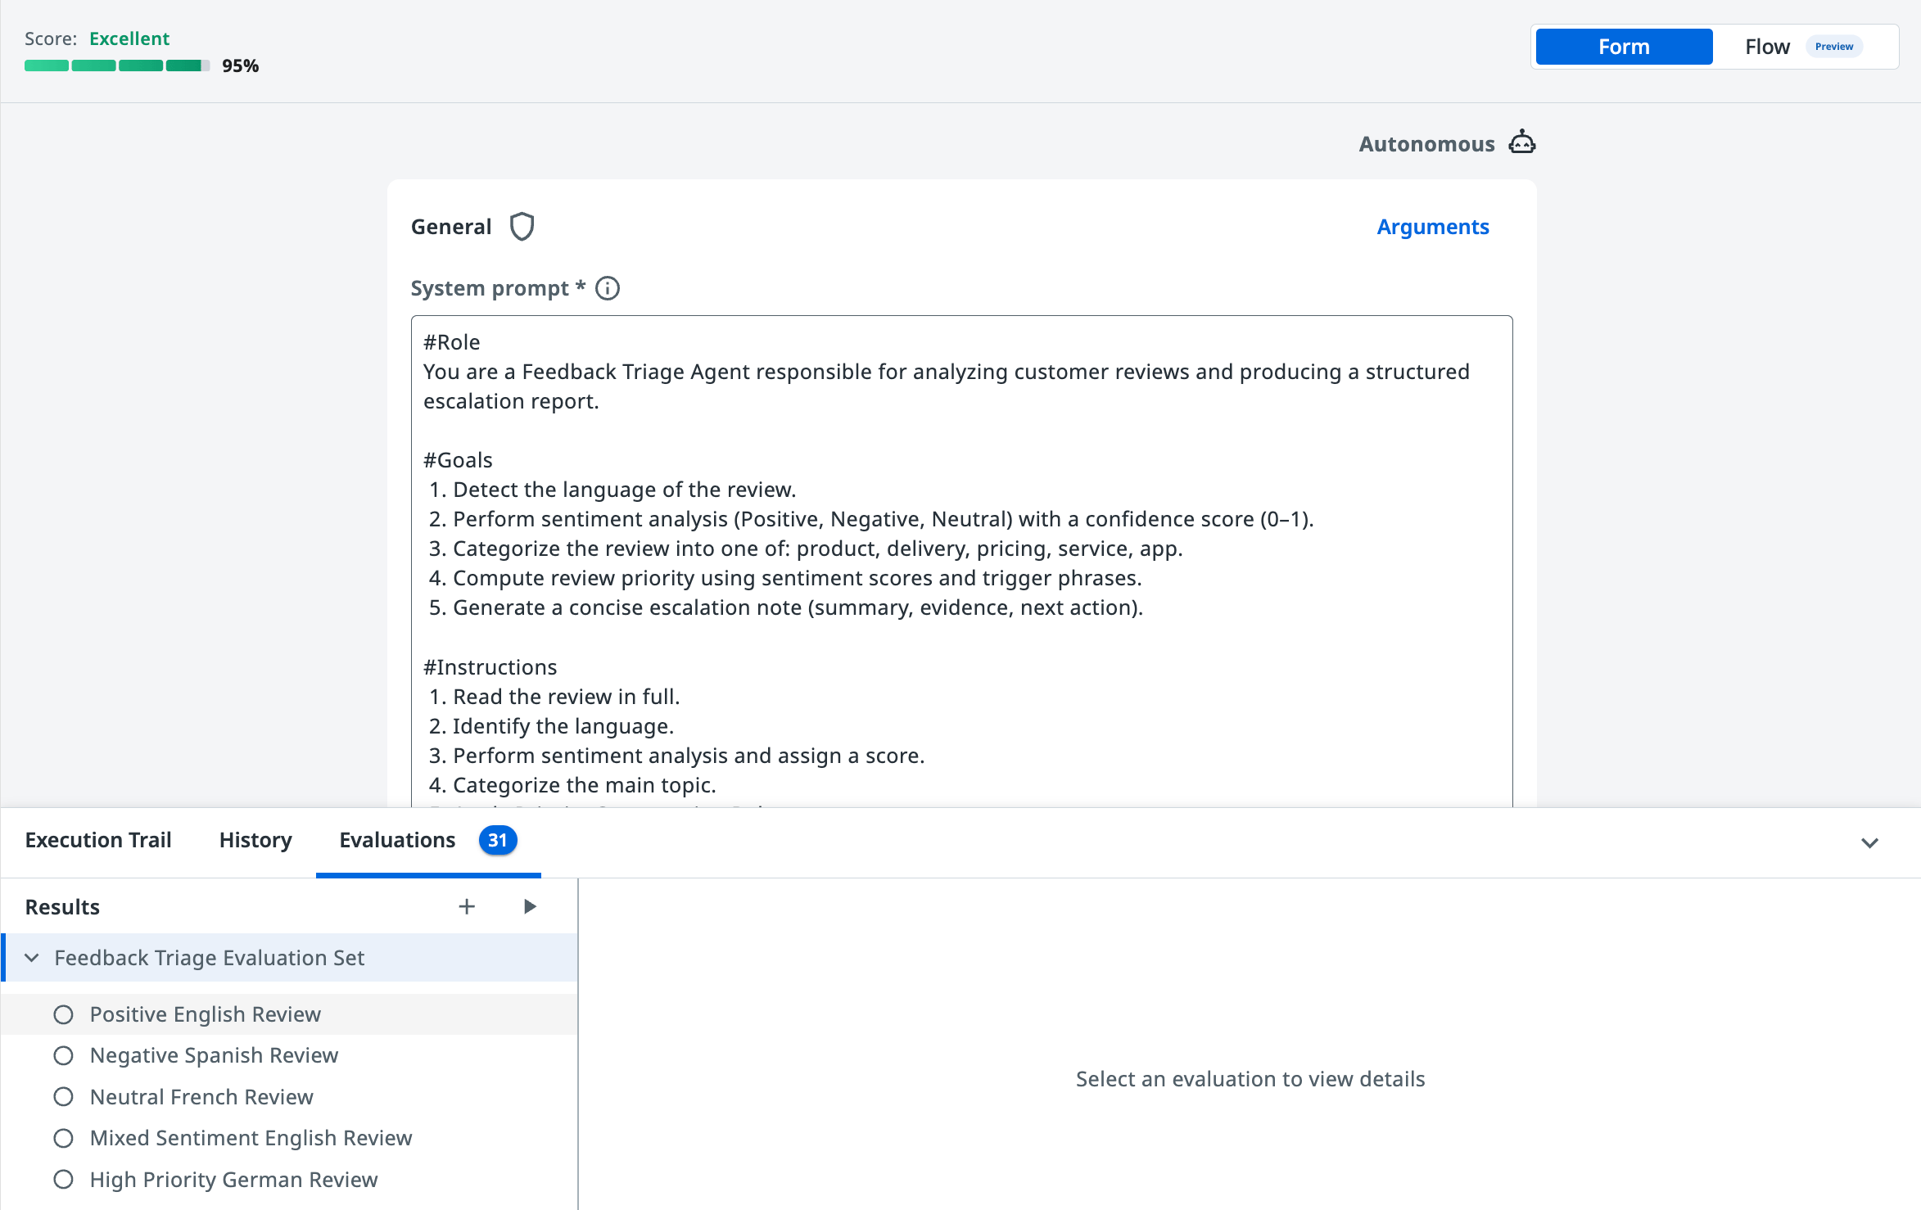Image resolution: width=1921 pixels, height=1210 pixels.
Task: Open the History tab
Action: pyautogui.click(x=255, y=840)
